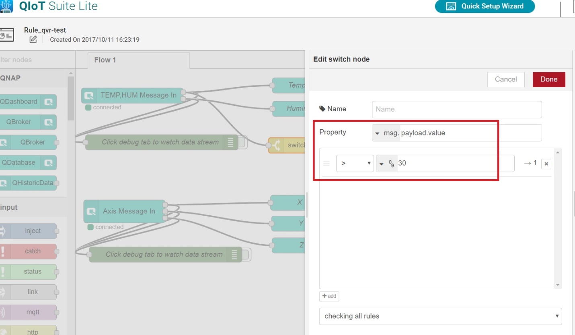Select the switch node on canvas

tap(286, 145)
